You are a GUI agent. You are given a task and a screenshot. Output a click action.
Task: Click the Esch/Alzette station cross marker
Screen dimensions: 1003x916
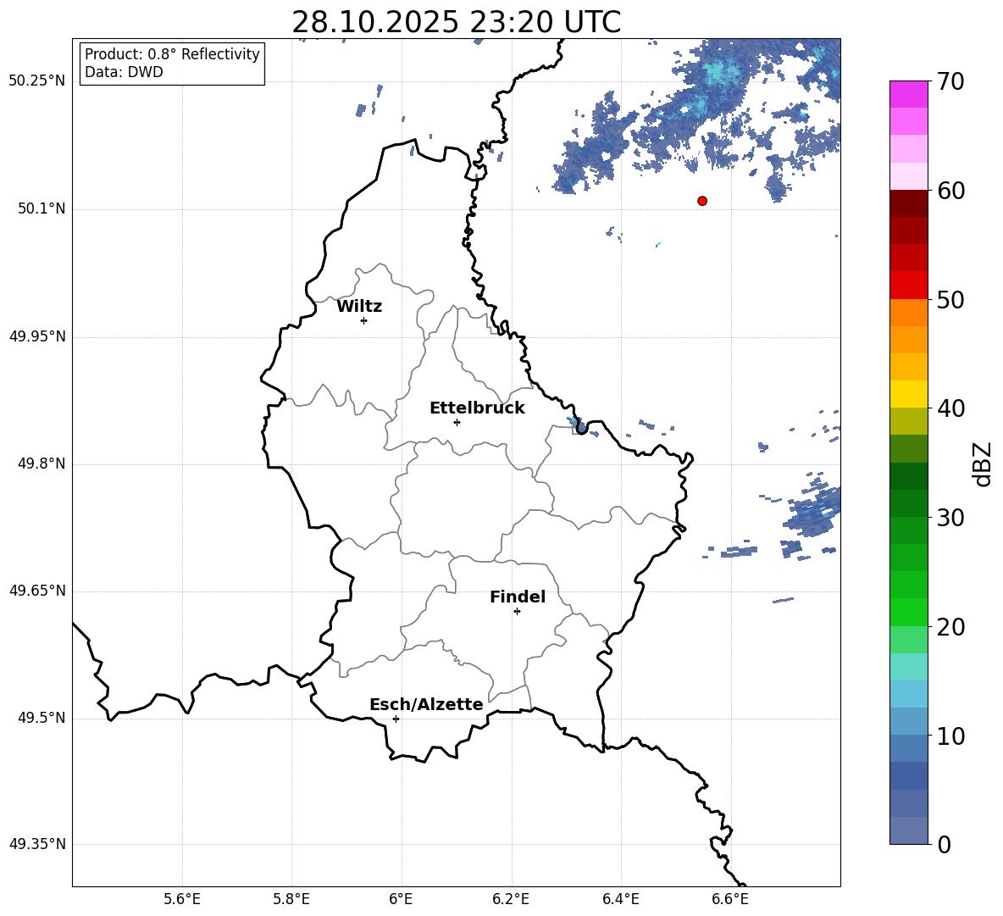(396, 719)
